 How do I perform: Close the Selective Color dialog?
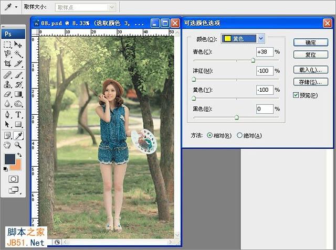pos(328,23)
